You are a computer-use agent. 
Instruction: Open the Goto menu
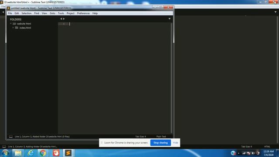point(52,14)
